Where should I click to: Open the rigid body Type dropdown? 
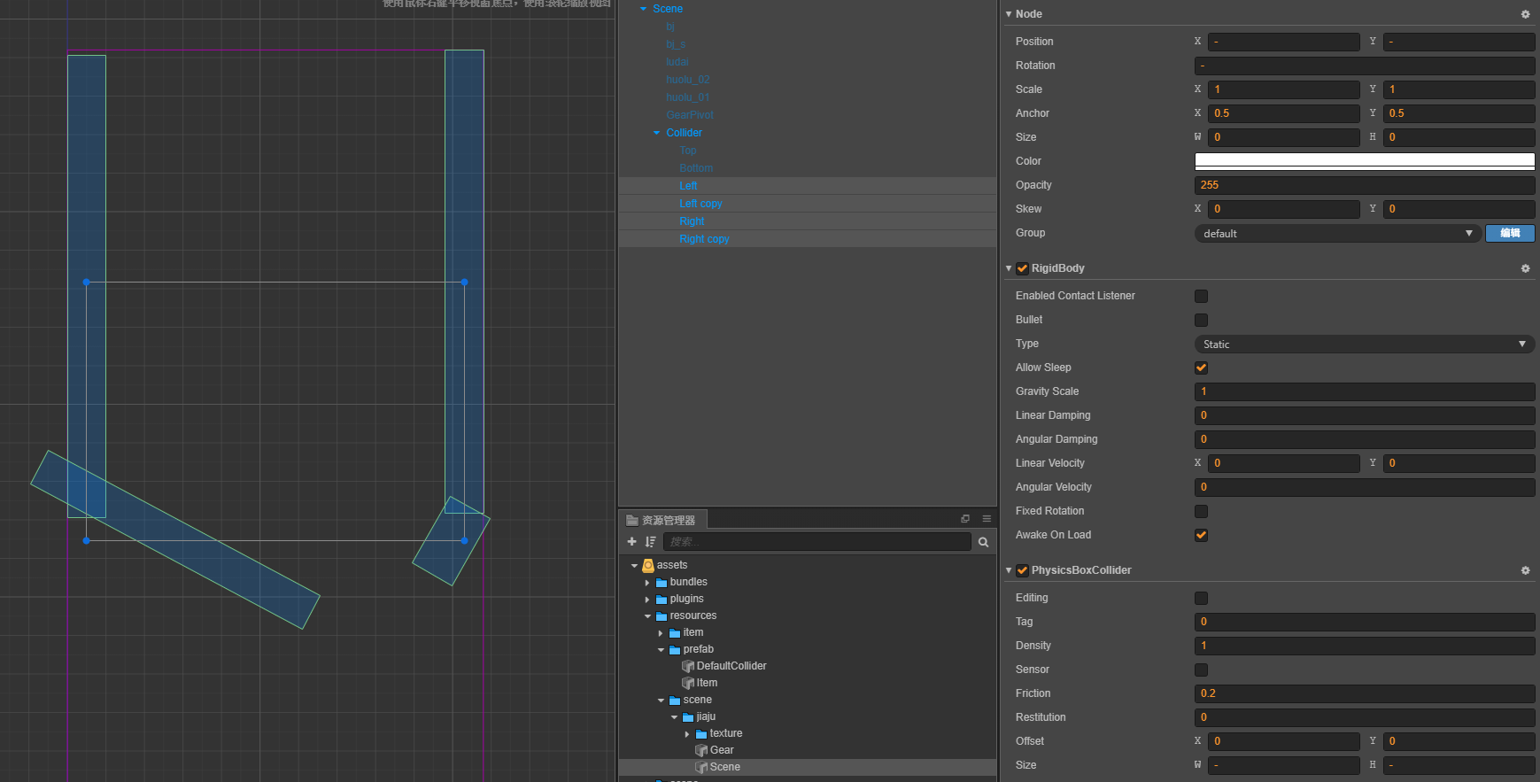click(x=1364, y=344)
